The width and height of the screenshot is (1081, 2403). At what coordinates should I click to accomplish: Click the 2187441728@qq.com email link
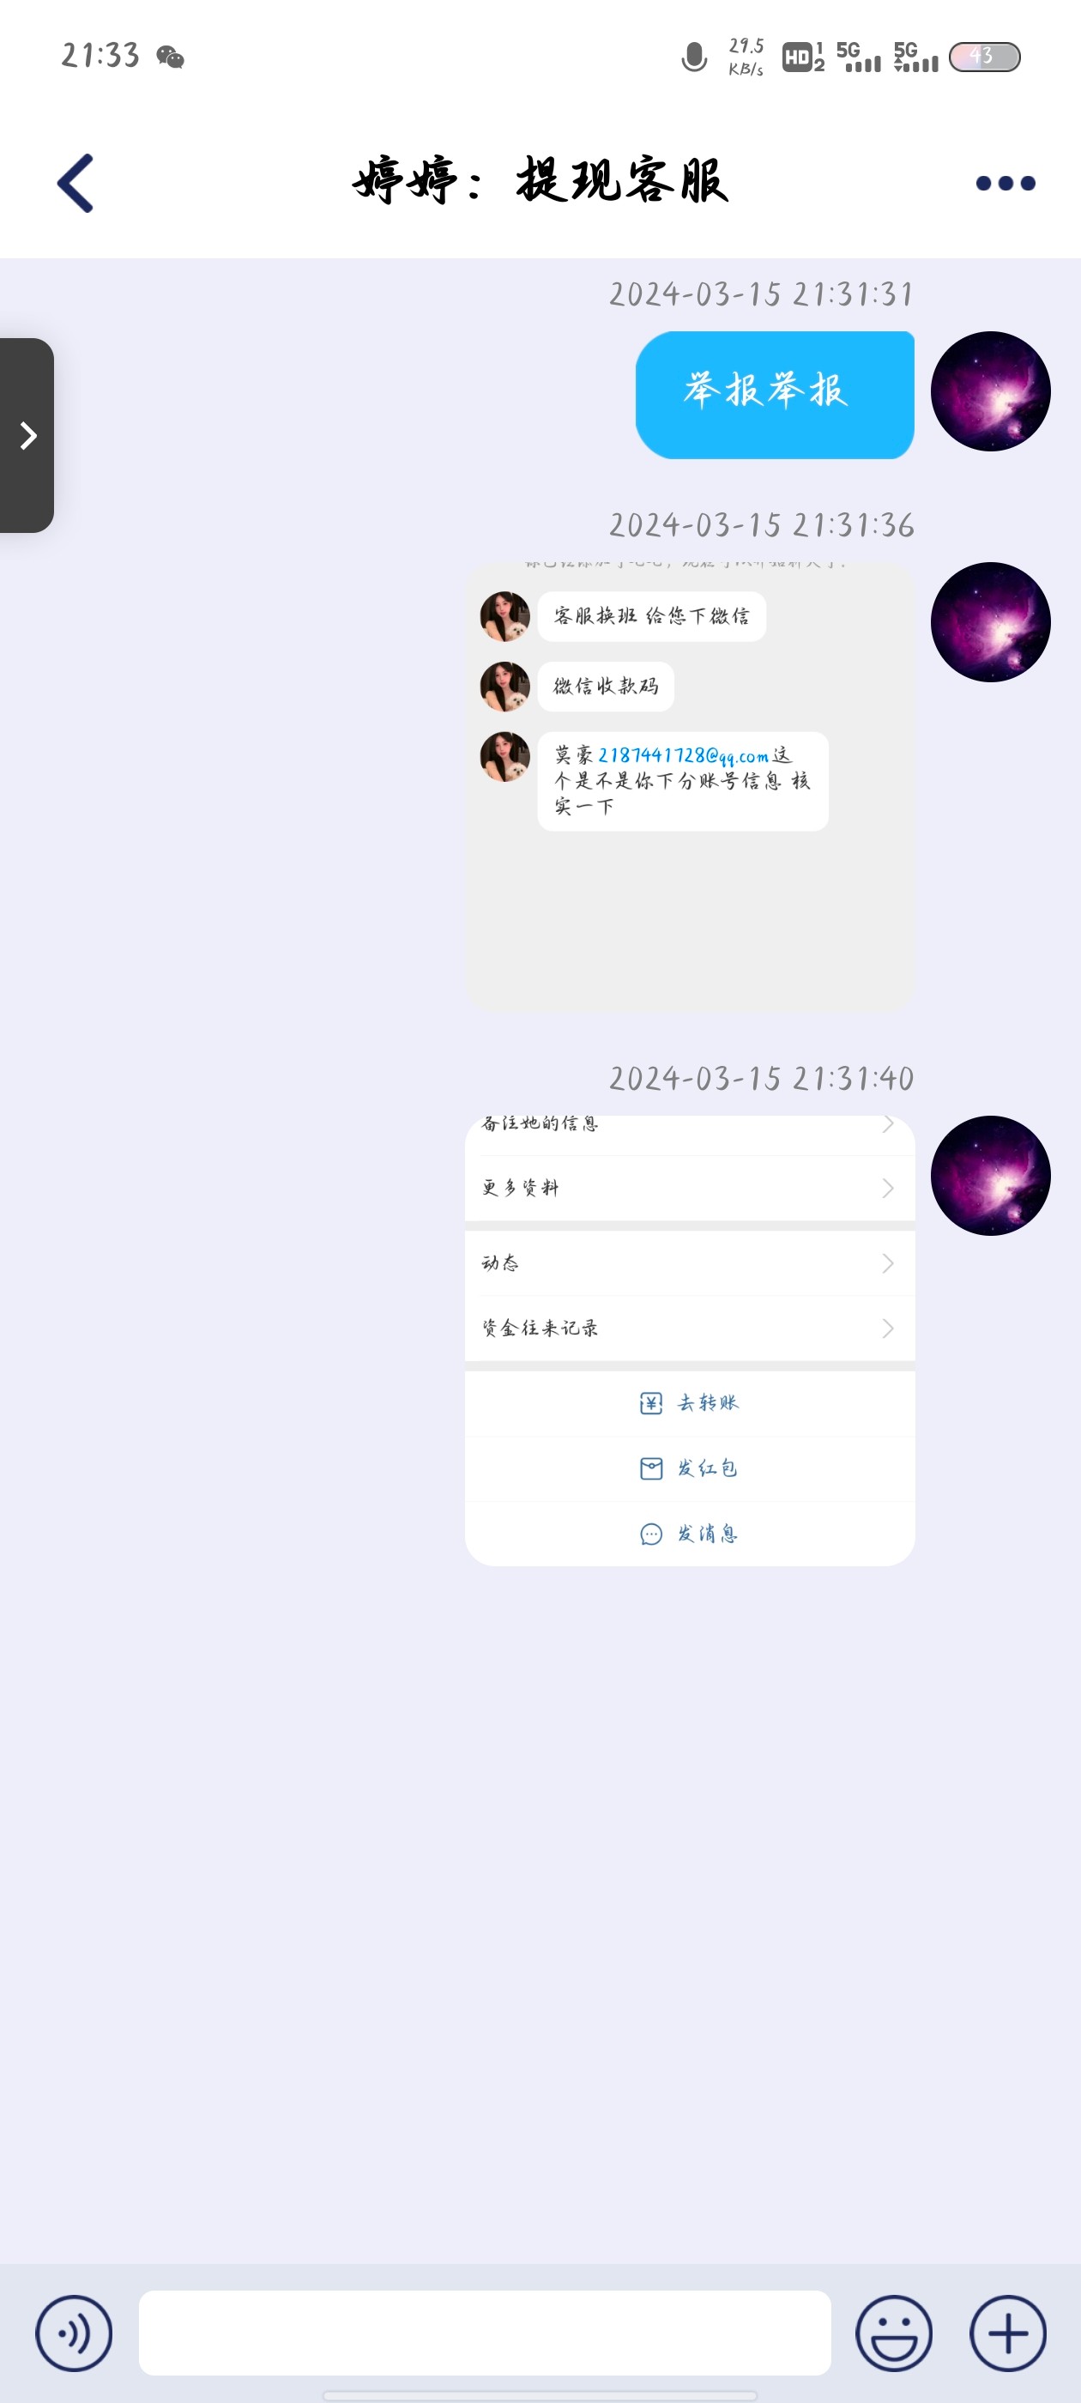(x=683, y=755)
